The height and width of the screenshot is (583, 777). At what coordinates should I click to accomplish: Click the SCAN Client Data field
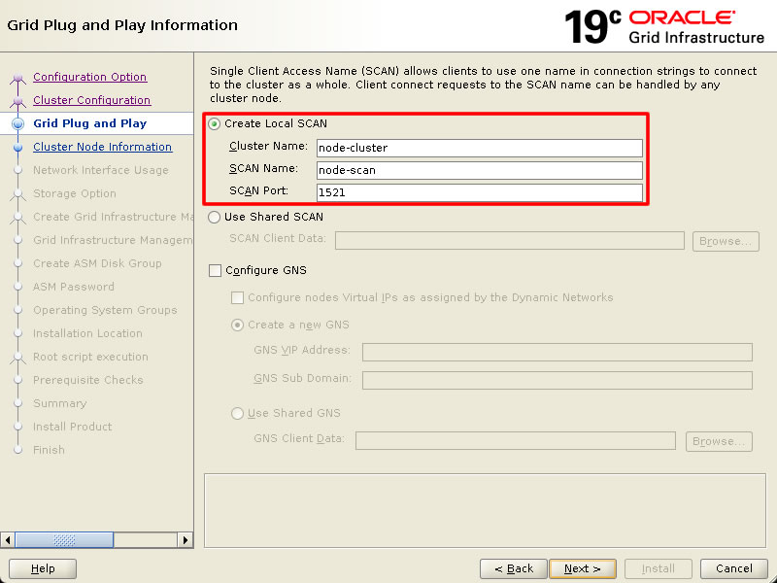pyautogui.click(x=509, y=241)
